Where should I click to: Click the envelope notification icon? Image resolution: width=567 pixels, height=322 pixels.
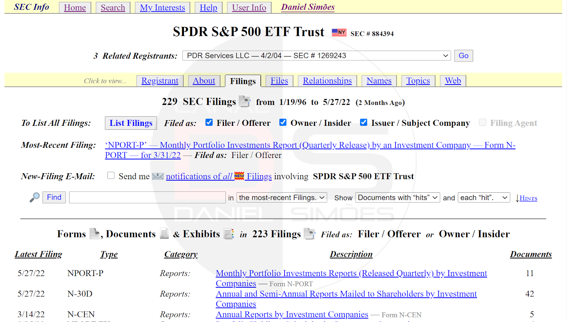coord(158,176)
